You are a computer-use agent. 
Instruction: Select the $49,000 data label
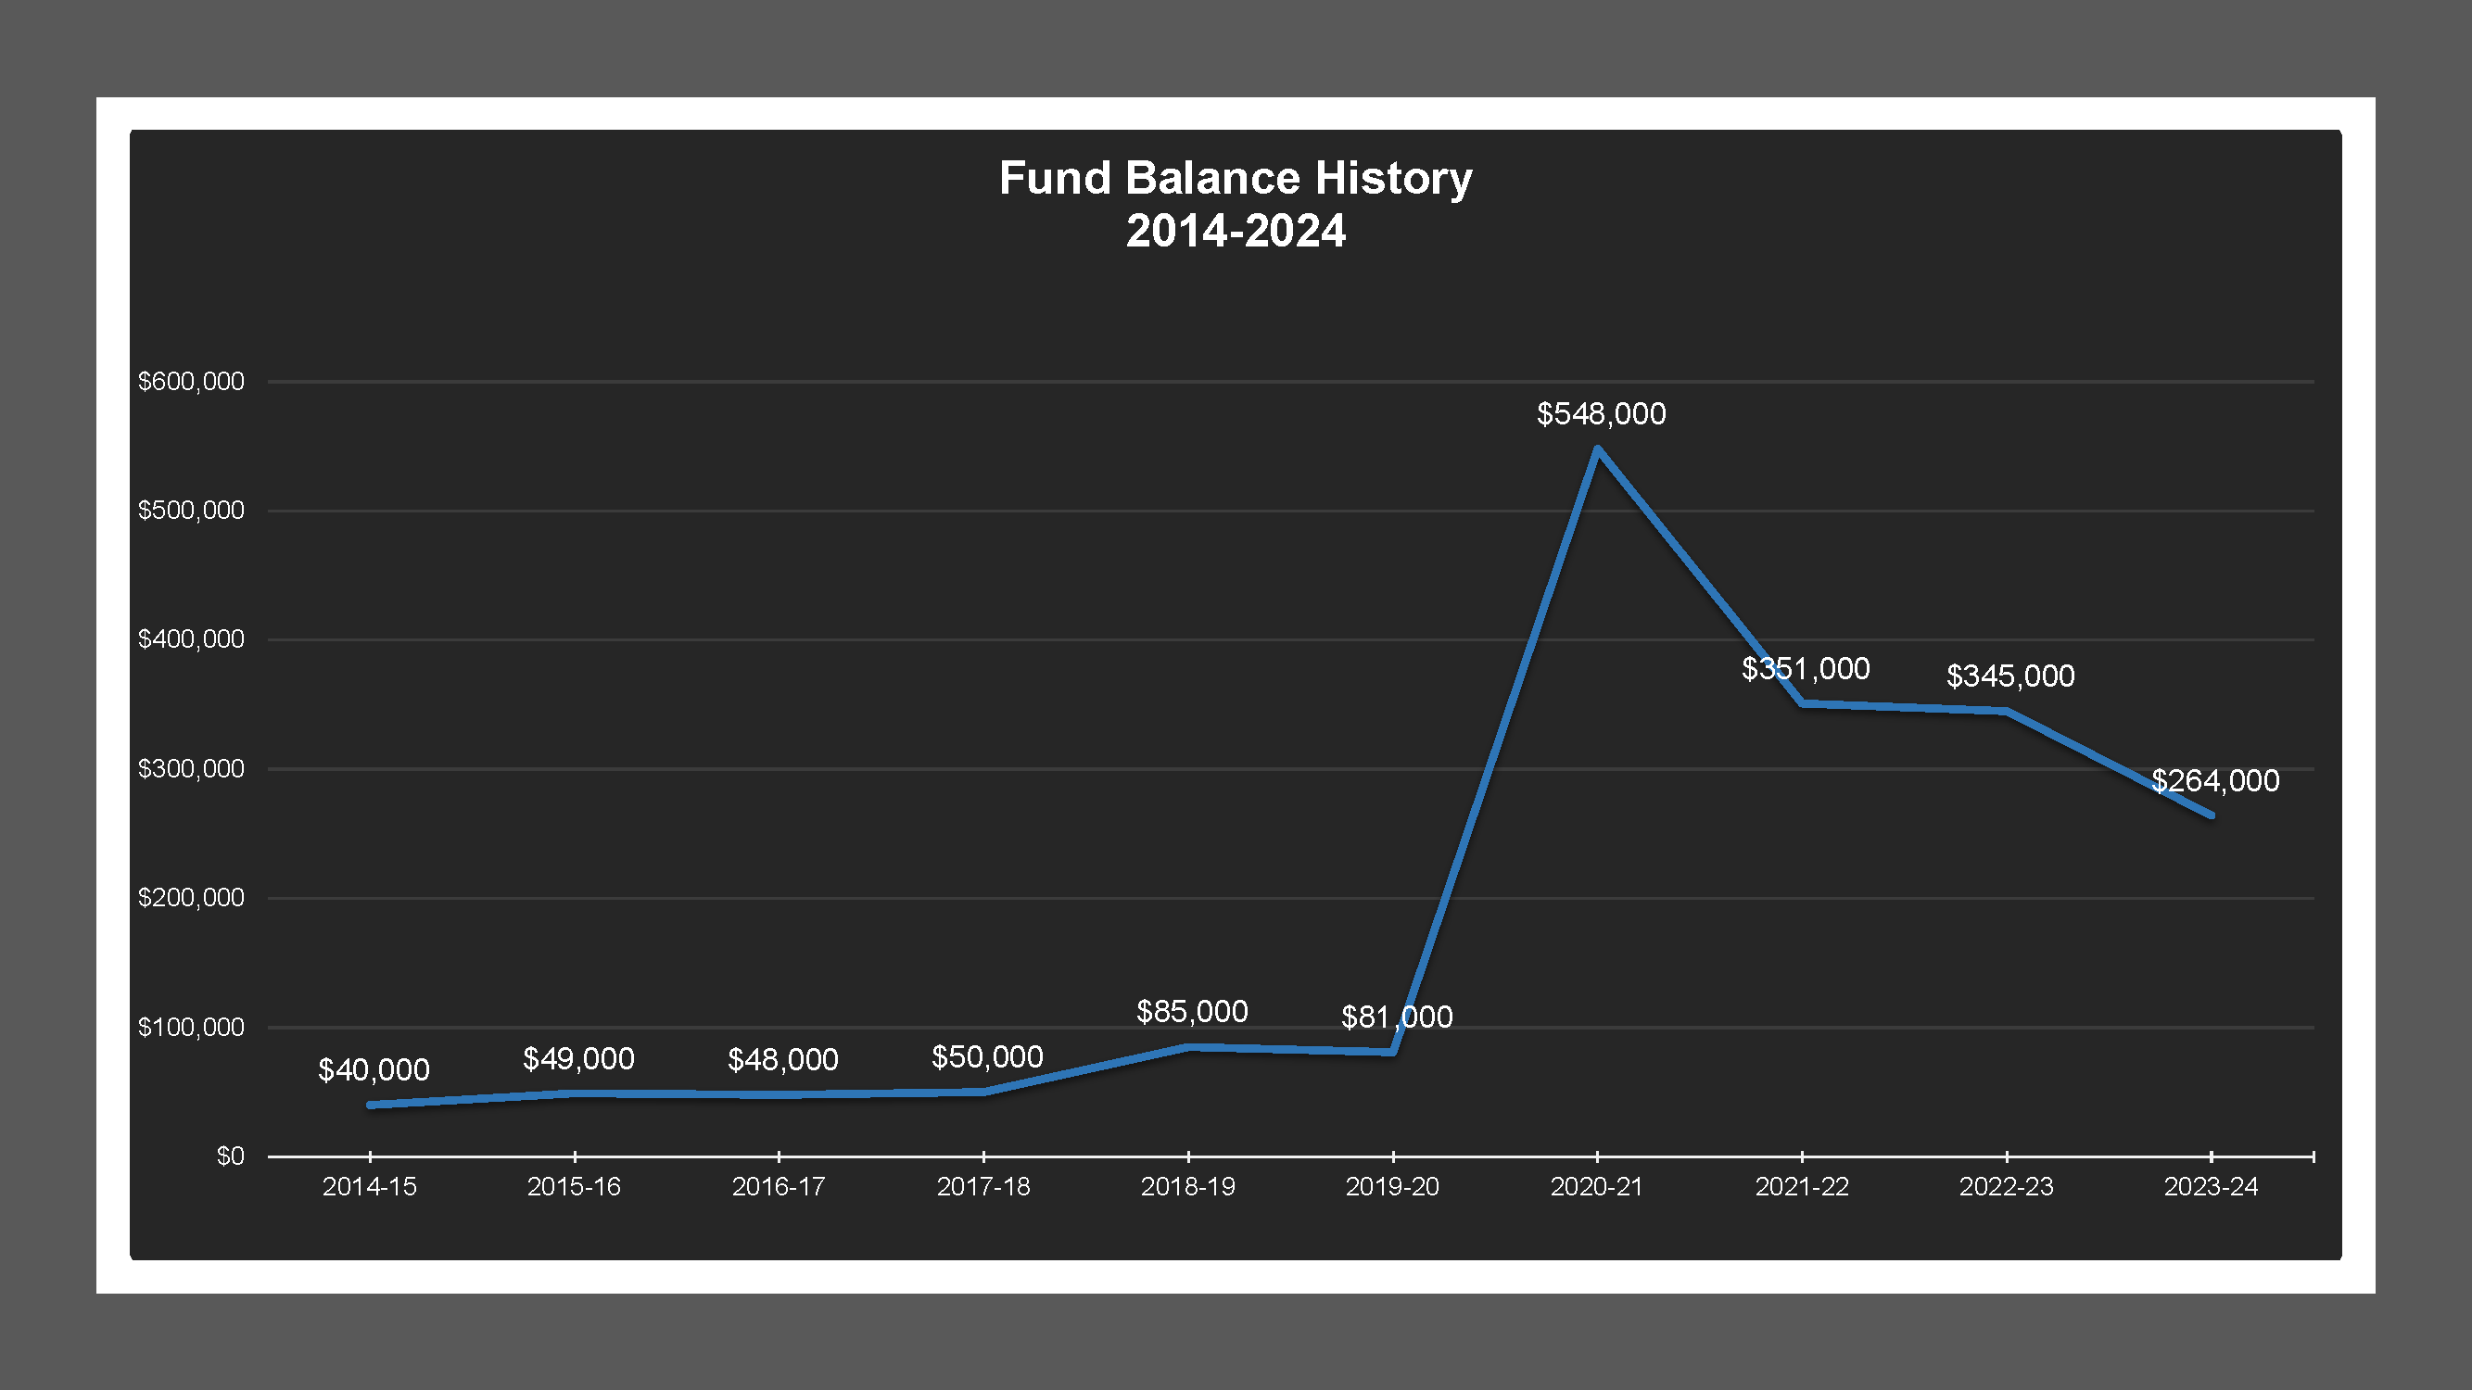coord(578,1059)
